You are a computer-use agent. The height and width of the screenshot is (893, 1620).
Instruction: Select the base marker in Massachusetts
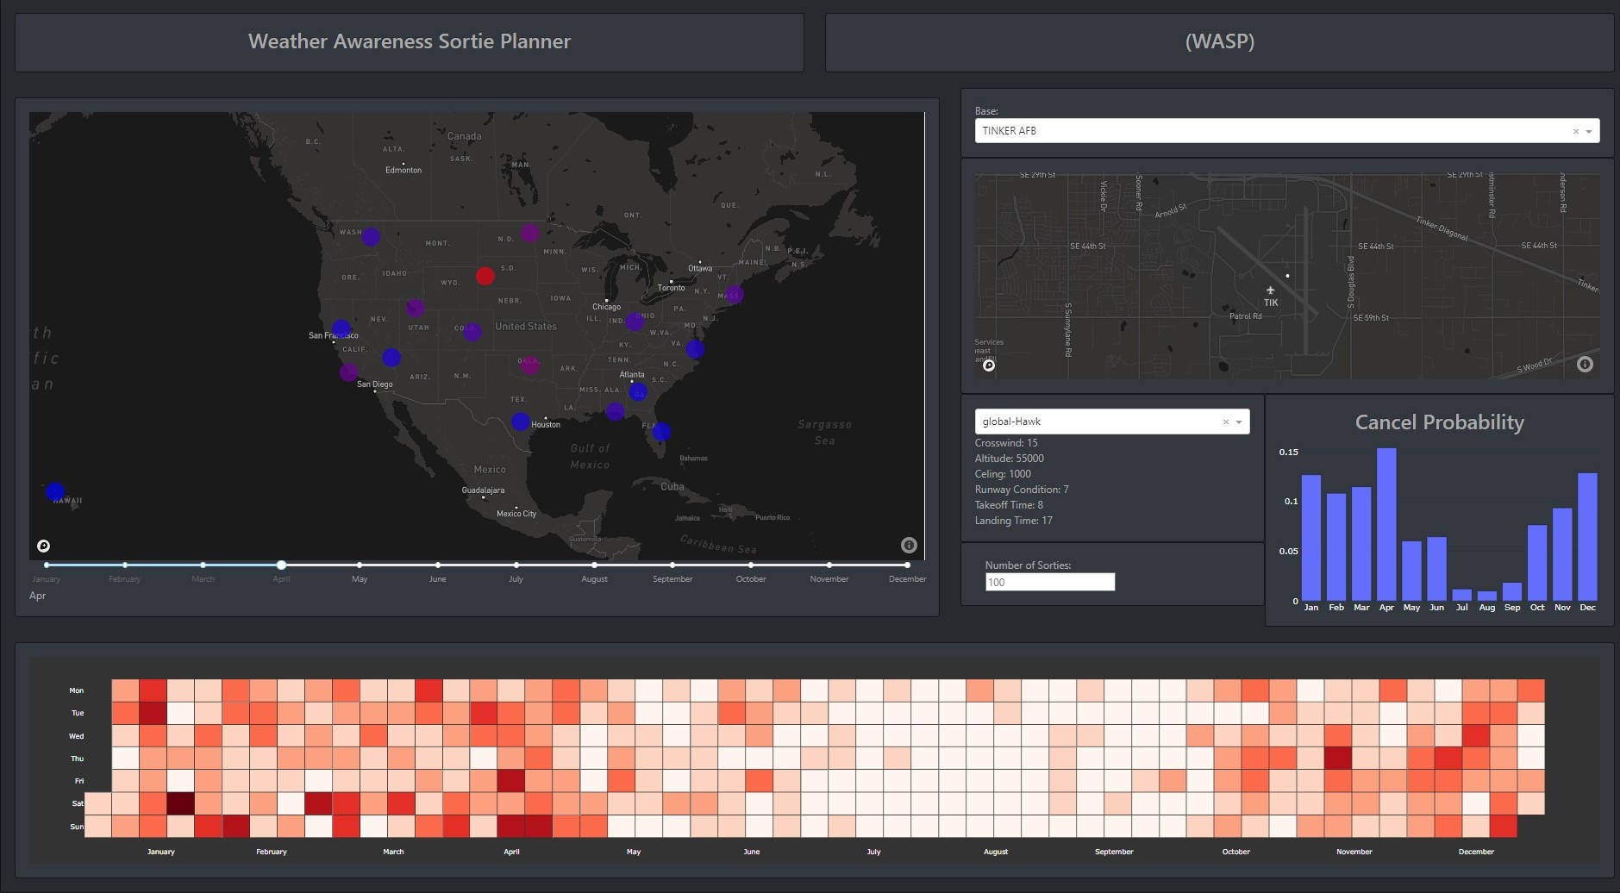click(x=734, y=294)
